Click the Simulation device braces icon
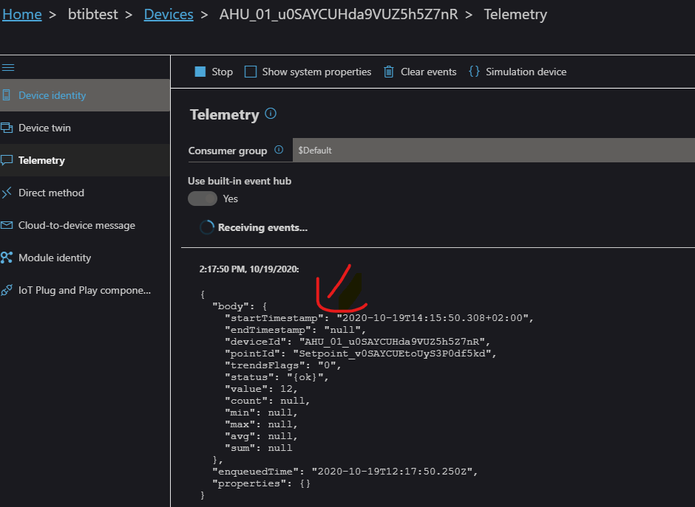695x507 pixels. pyautogui.click(x=474, y=72)
